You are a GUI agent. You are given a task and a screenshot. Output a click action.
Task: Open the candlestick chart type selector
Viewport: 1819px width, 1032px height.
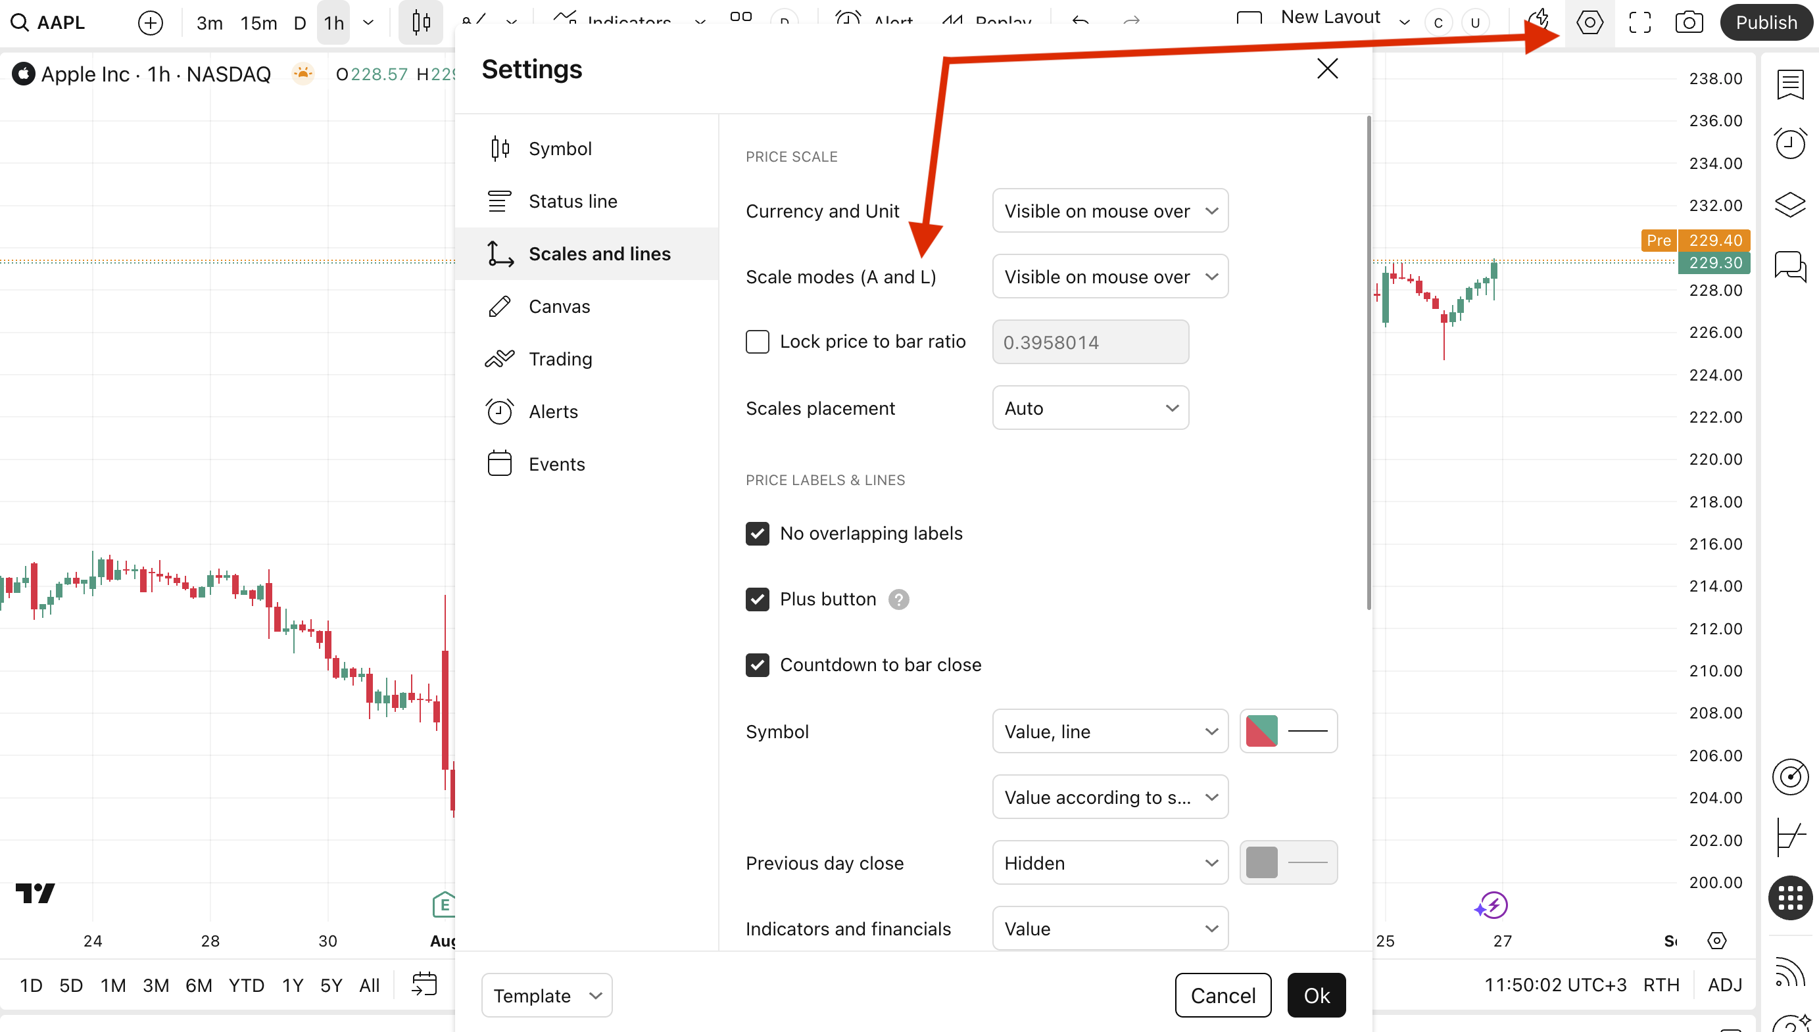pos(421,23)
